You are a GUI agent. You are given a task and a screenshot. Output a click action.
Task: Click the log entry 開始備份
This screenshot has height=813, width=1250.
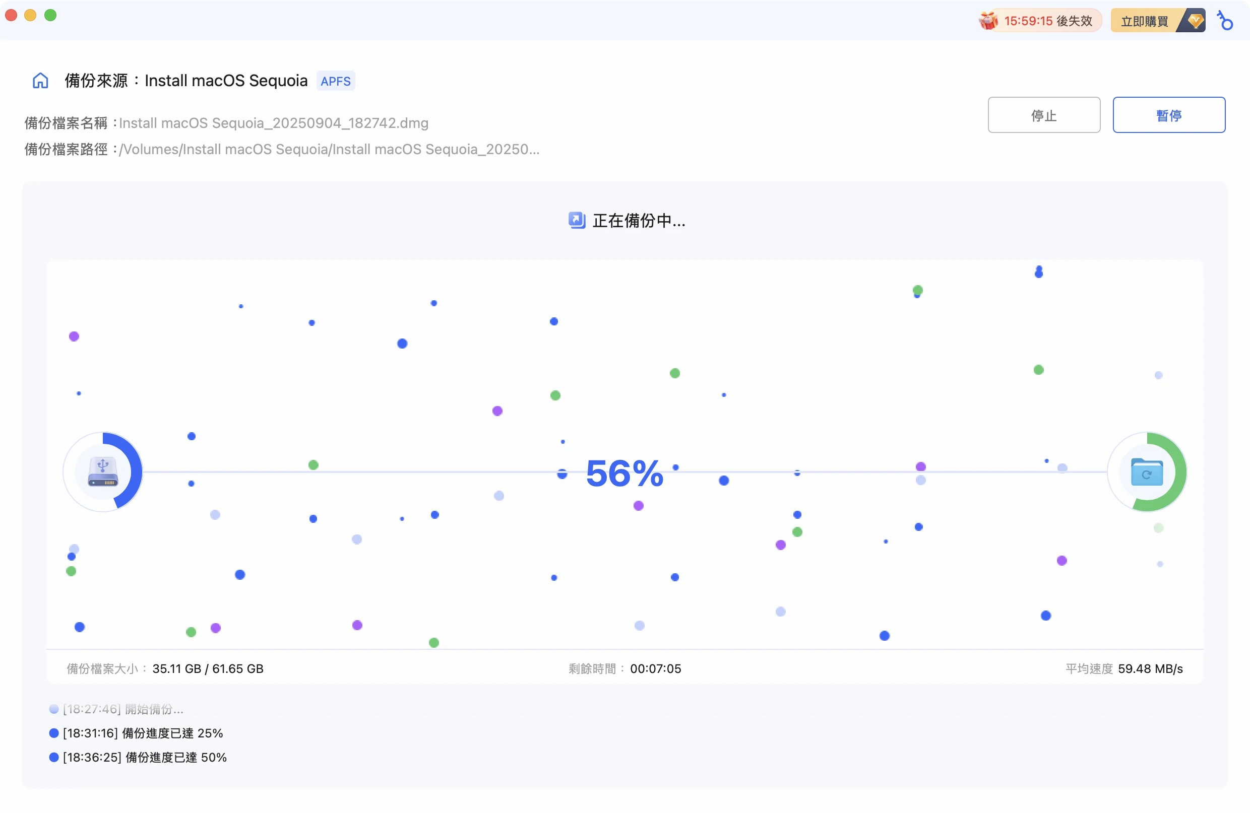[122, 709]
